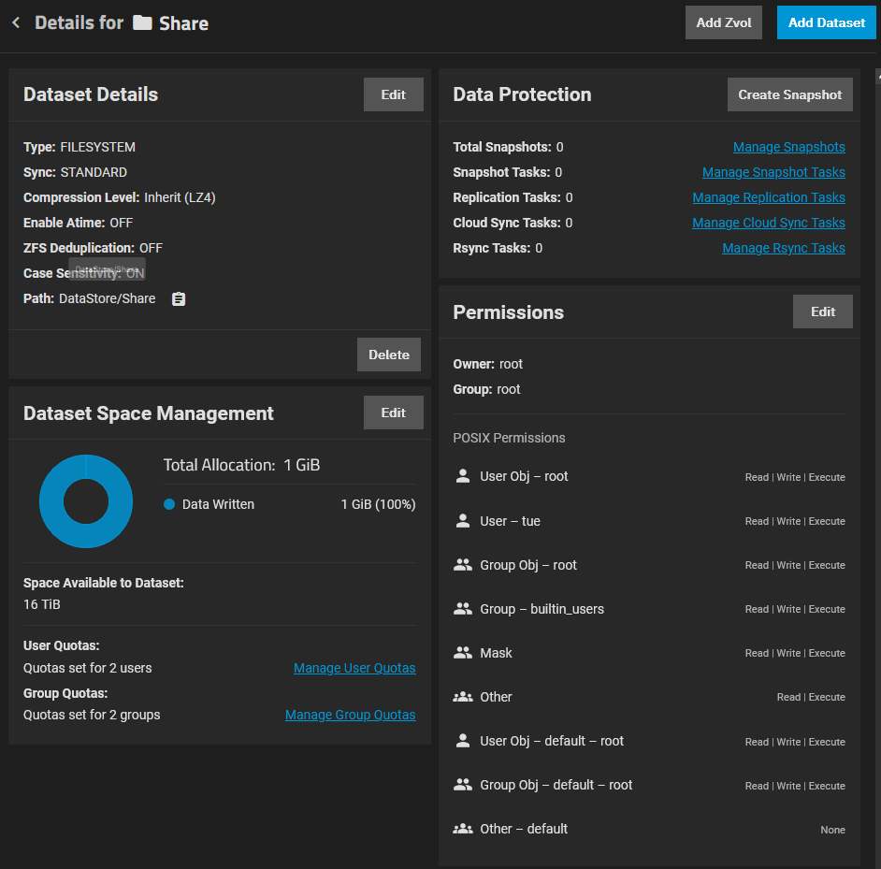Image resolution: width=881 pixels, height=869 pixels.
Task: Open Manage Snapshot Tasks link
Action: (x=773, y=172)
